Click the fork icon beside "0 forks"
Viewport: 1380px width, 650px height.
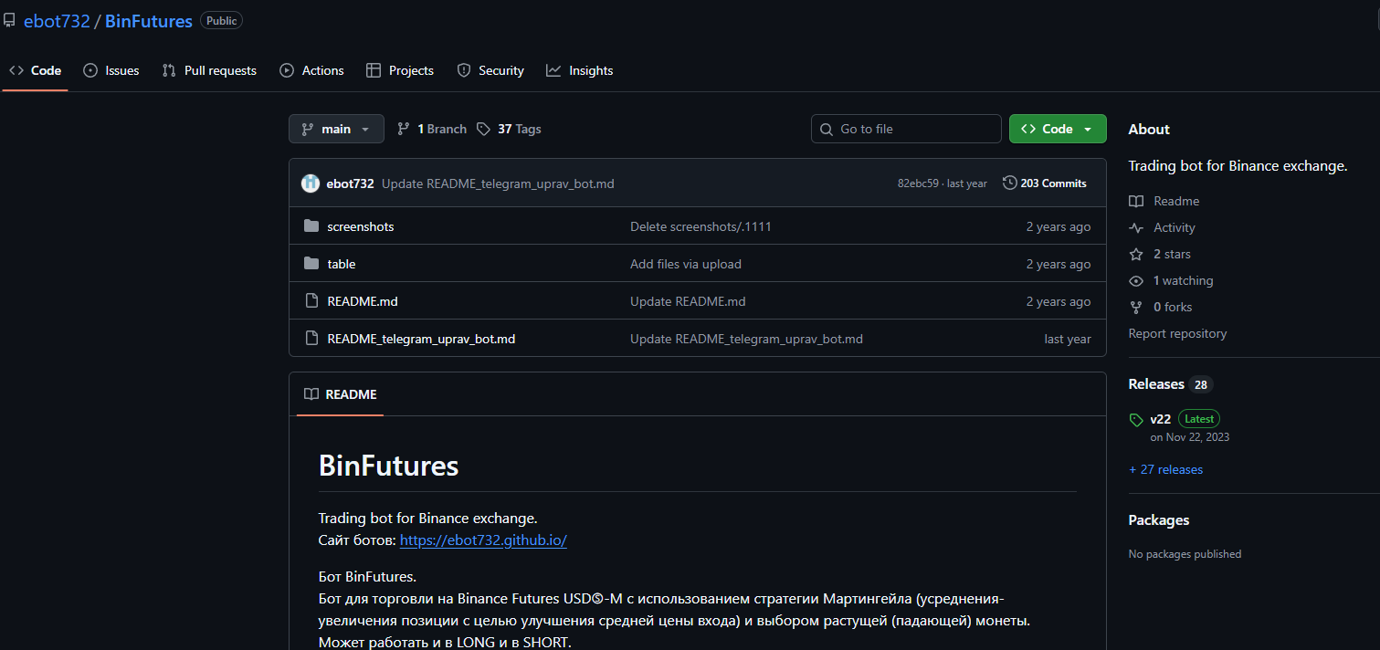[x=1136, y=307]
